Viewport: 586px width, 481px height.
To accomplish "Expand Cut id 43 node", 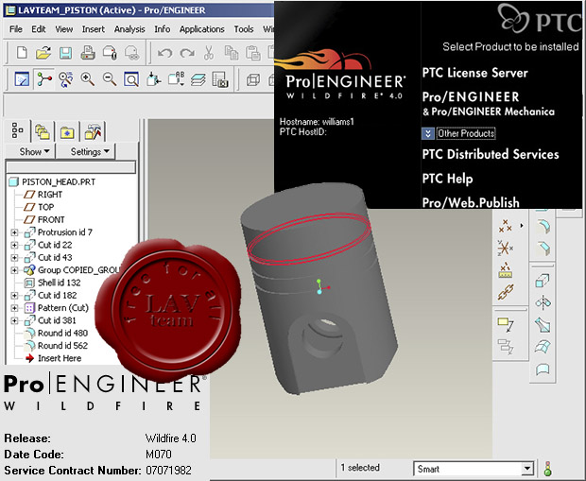I will click(x=14, y=258).
